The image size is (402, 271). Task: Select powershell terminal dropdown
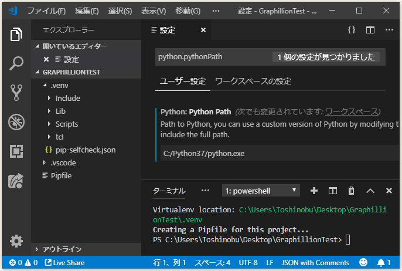(x=261, y=191)
